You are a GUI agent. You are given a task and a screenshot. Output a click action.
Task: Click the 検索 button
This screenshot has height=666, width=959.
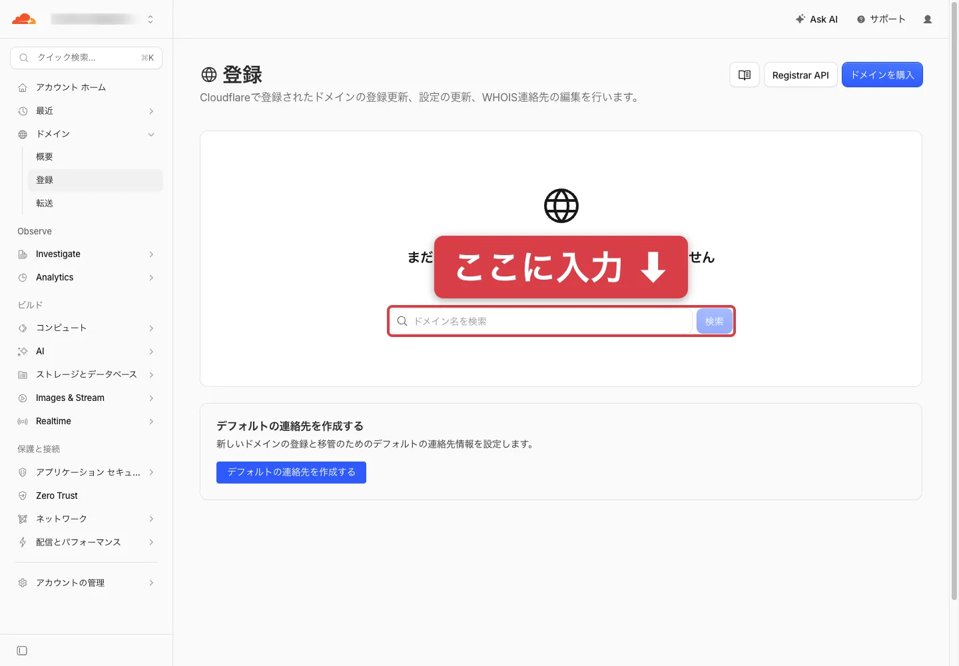(715, 321)
